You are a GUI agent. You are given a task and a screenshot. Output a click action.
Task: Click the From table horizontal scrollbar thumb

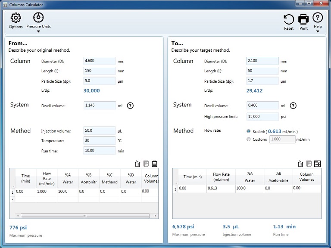[x=85, y=216]
